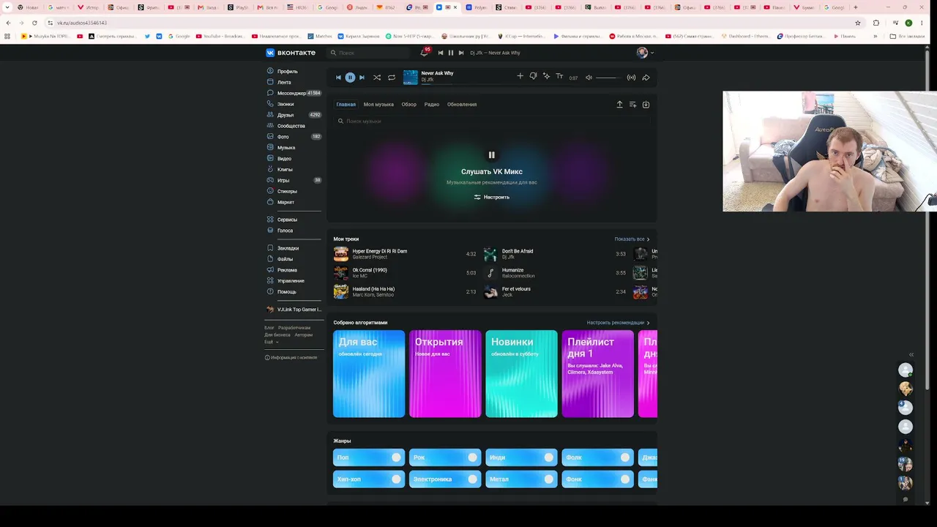937x527 pixels.
Task: Skip to previous track in top header
Action: tap(441, 53)
